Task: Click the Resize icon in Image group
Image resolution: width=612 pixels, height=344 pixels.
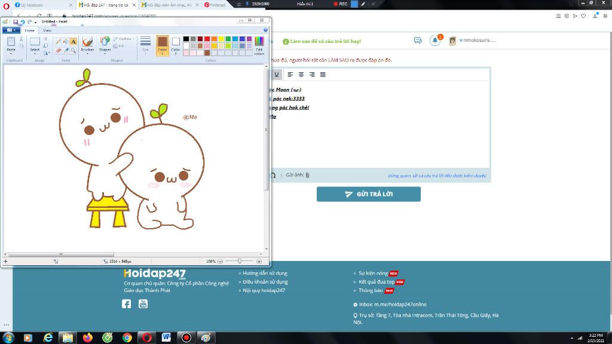Action: point(45,46)
